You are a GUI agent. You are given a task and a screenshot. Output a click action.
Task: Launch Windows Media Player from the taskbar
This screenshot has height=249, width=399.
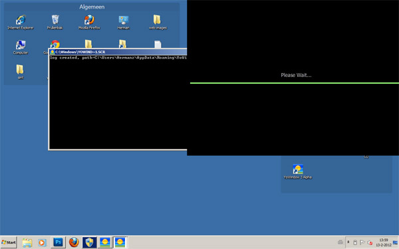(x=43, y=242)
